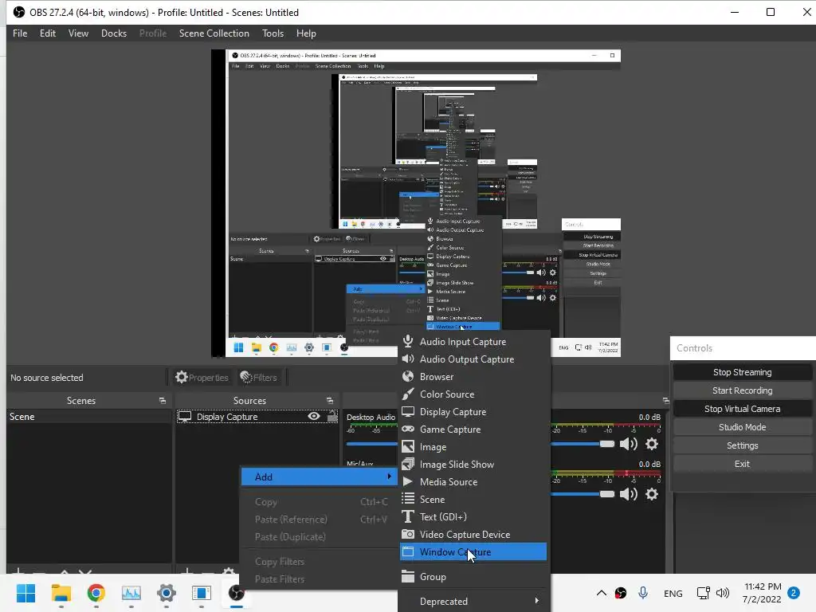Screen dimensions: 816x612
Task: Expand the Add submenu arrow
Action: click(x=389, y=477)
